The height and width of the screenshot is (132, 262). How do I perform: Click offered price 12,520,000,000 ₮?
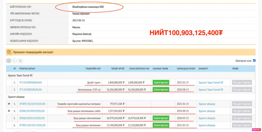pos(137,125)
